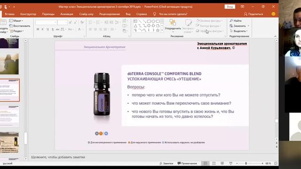This screenshot has width=301, height=169.
Task: Click the Поделиться share button
Action: coord(253,14)
